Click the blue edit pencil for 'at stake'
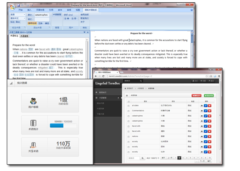240x171 pixels. (206, 106)
